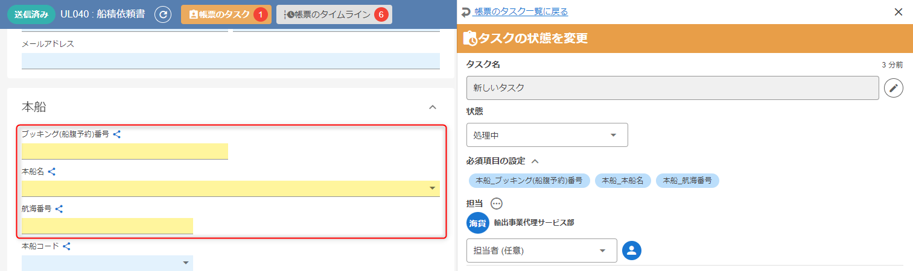
Task: Click share icon next to ブッキング(船腹予約)番号
Action: (117, 134)
